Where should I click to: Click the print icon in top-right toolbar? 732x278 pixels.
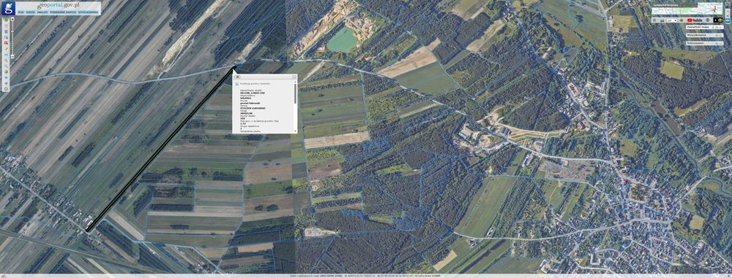coord(662,20)
